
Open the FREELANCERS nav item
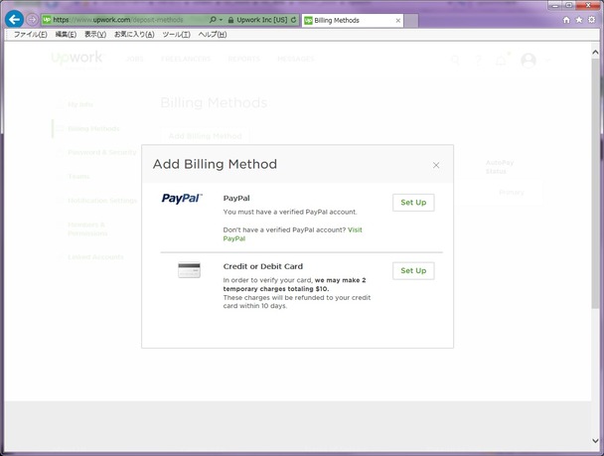(x=186, y=59)
